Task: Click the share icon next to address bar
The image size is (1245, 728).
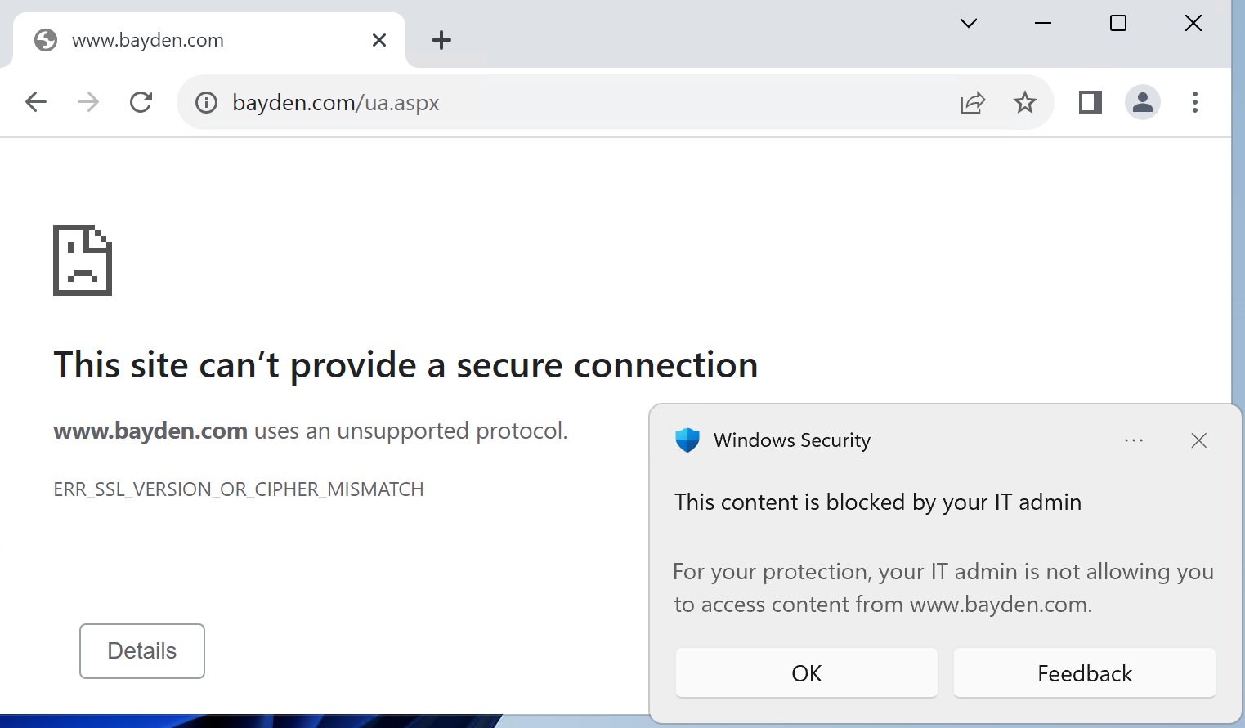Action: [x=973, y=102]
